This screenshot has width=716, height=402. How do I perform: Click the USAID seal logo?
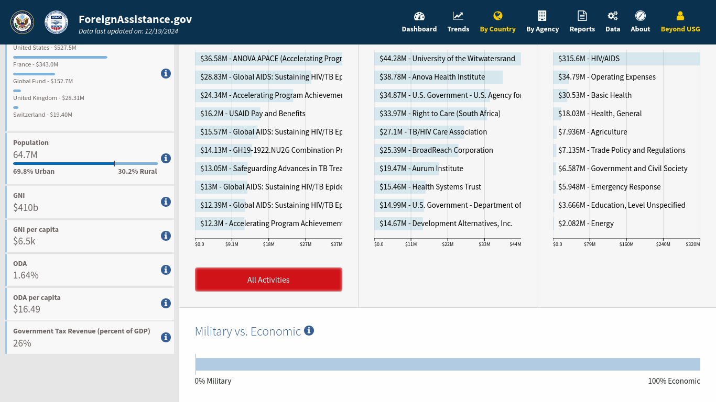click(56, 22)
